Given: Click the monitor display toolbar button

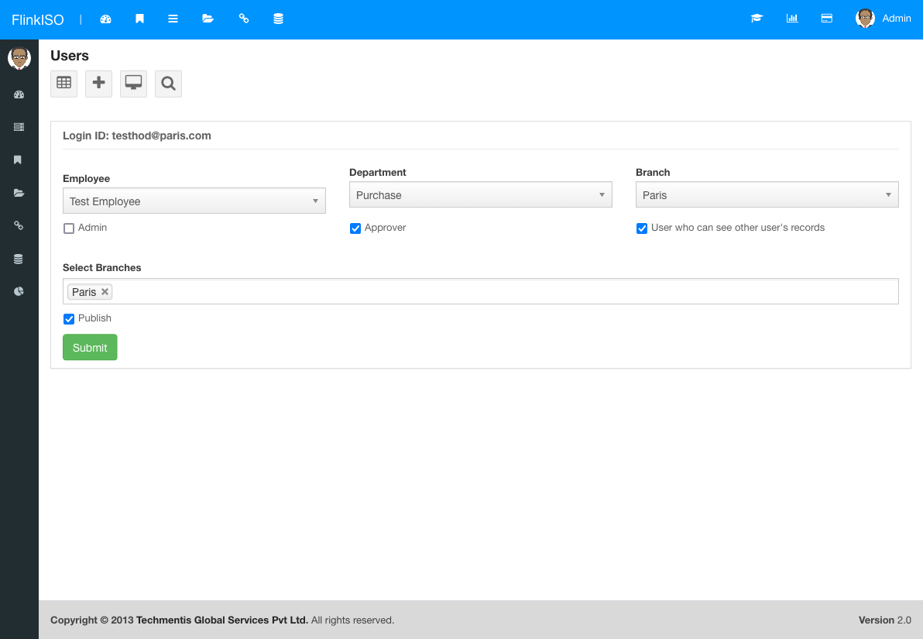Looking at the screenshot, I should tap(134, 84).
